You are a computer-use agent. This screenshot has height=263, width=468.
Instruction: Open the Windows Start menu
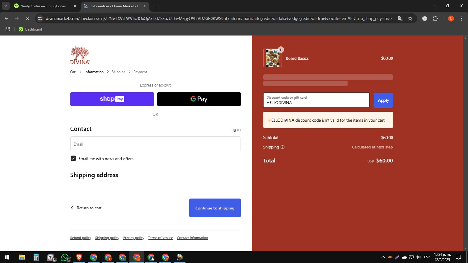point(7,257)
